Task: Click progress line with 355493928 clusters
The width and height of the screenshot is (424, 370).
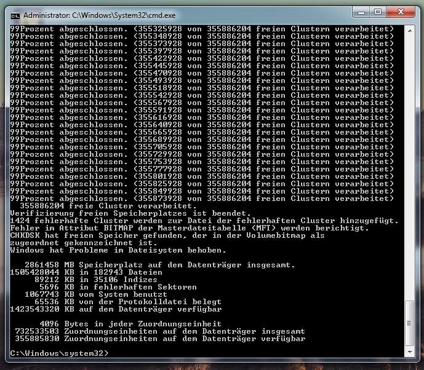Action: pyautogui.click(x=202, y=81)
